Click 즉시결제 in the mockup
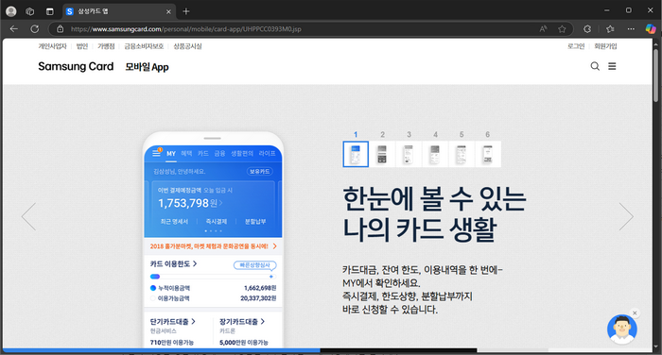The width and height of the screenshot is (662, 355). coord(217,221)
